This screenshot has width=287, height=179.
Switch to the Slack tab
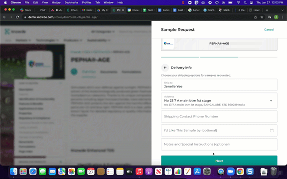click(x=26, y=10)
